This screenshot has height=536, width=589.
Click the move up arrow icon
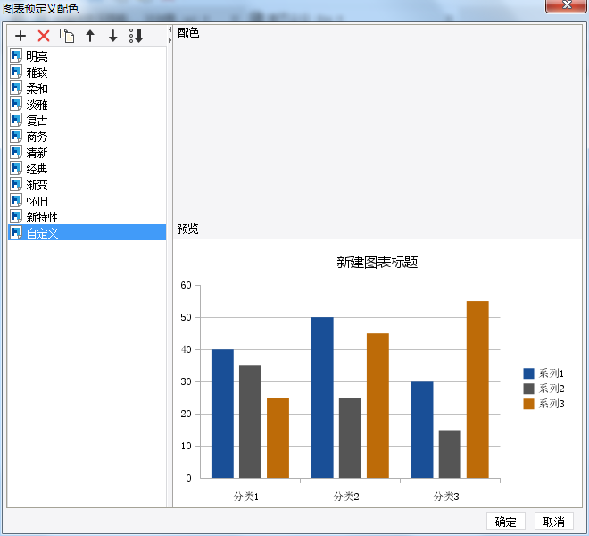[x=90, y=36]
